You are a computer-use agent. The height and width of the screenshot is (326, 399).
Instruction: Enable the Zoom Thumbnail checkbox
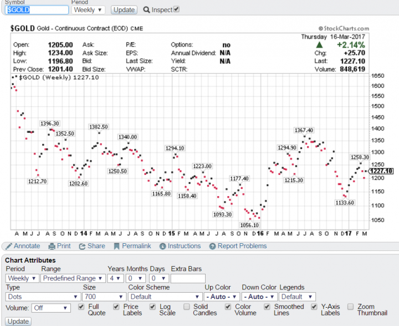[351, 306]
